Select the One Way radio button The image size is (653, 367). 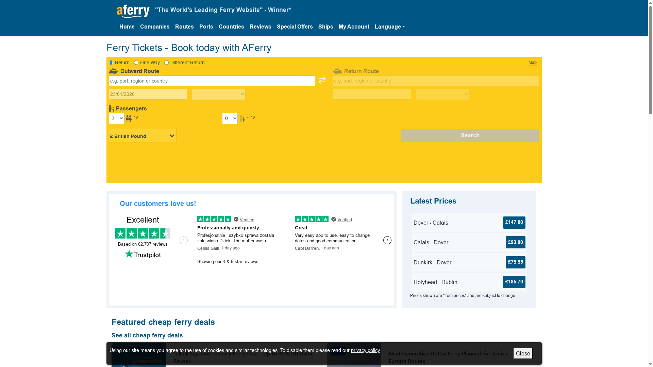pos(136,63)
